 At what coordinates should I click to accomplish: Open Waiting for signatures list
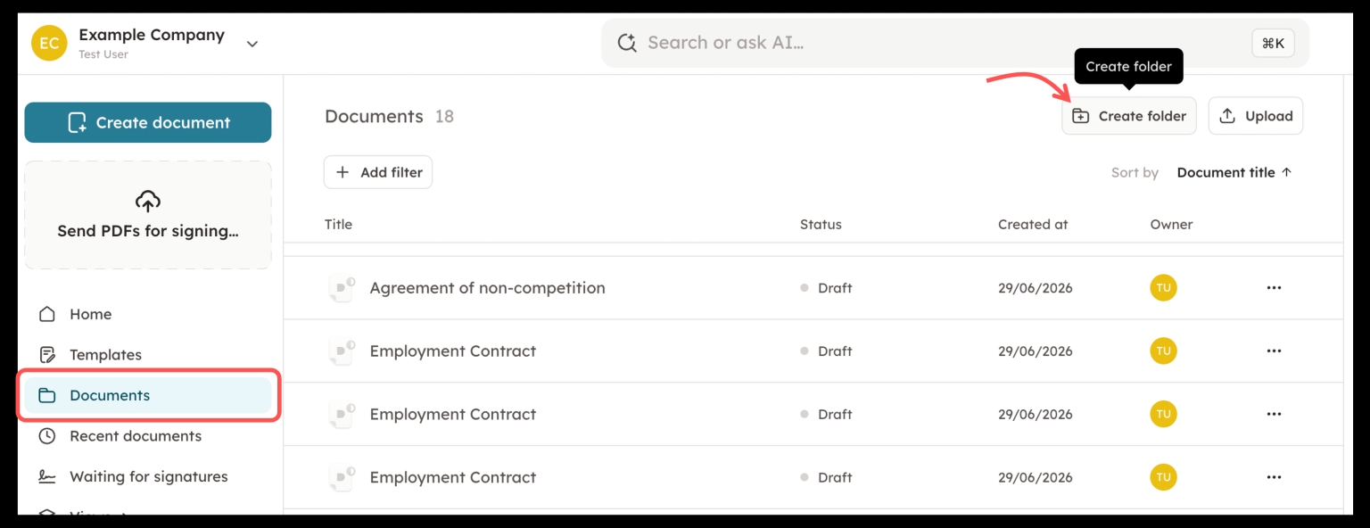(x=148, y=476)
